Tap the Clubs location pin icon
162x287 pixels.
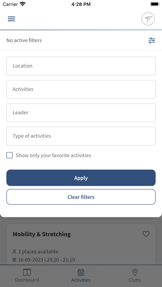point(135,272)
